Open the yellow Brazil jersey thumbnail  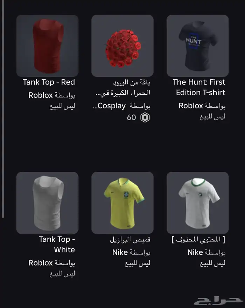(x=122, y=203)
